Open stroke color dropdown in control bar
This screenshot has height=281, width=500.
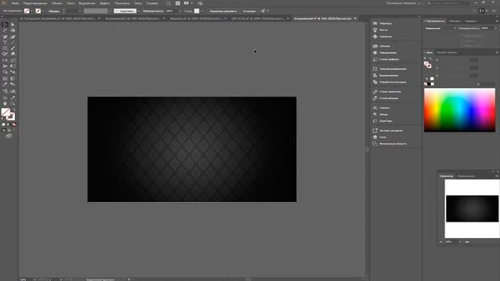[43, 11]
